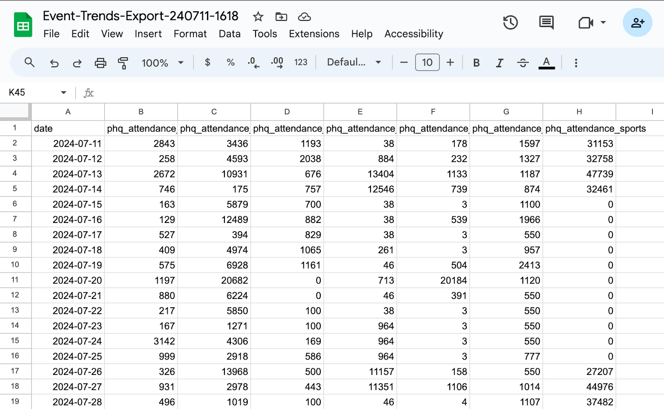664x409 pixels.
Task: Open the Google Sheets home icon
Action: [23, 25]
